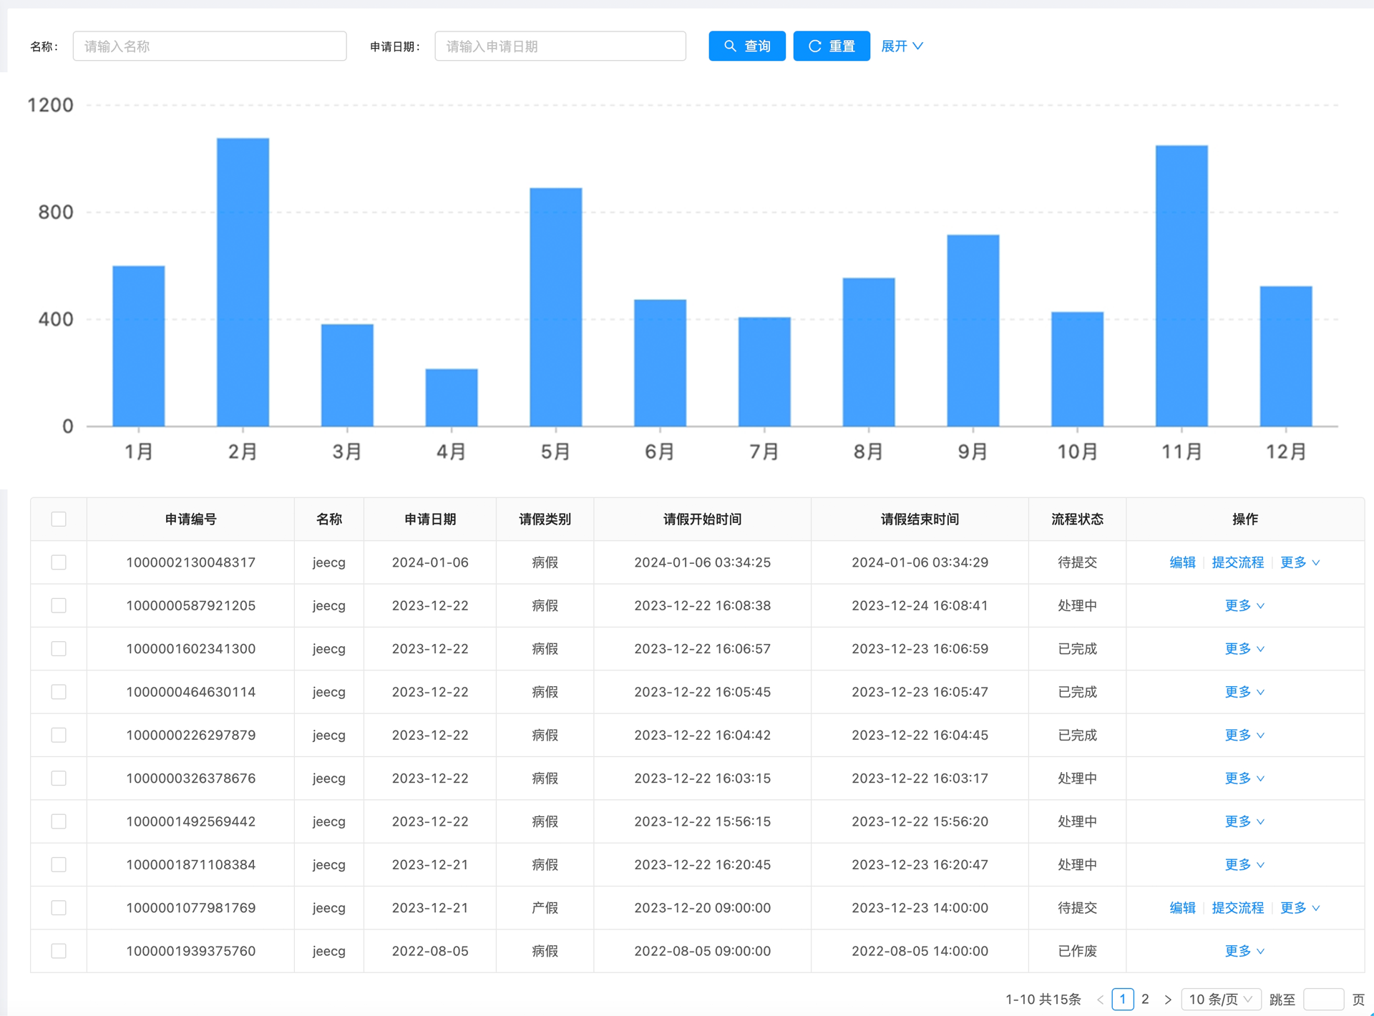Select page 1 in pagination
Screen dimensions: 1374x1016
click(1123, 999)
